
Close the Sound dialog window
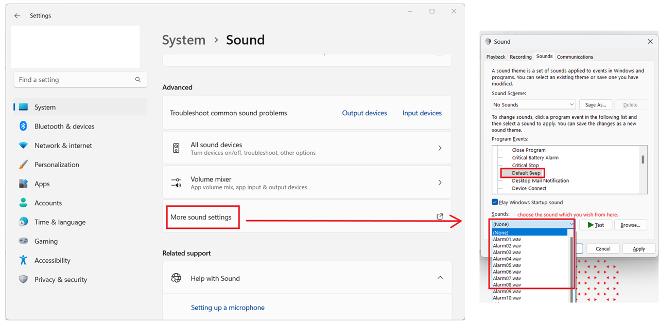click(x=651, y=41)
